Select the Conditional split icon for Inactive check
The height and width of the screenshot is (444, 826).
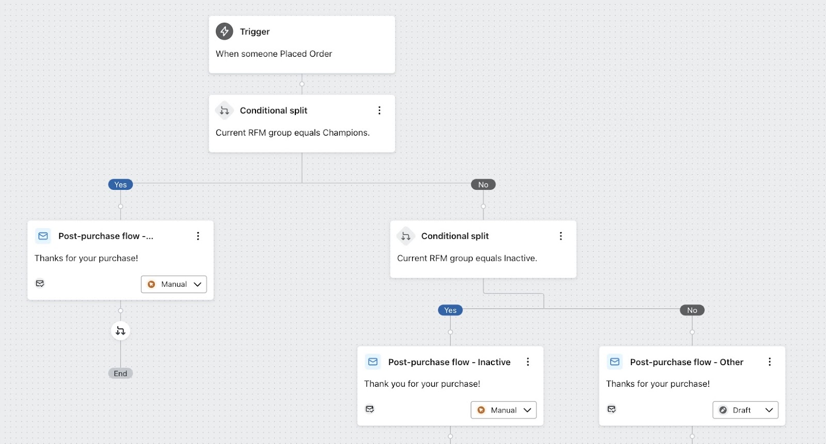pyautogui.click(x=406, y=236)
